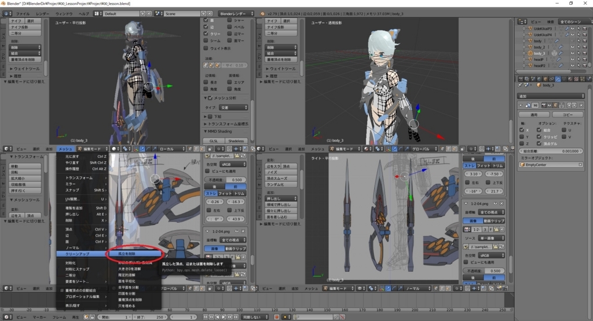Toggle the メッシュ分析 checkbox
This screenshot has height=321, width=593.
click(210, 98)
